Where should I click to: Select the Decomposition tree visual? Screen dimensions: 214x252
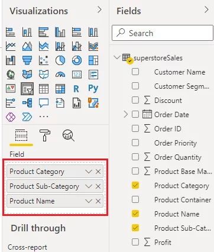[x=27, y=103]
